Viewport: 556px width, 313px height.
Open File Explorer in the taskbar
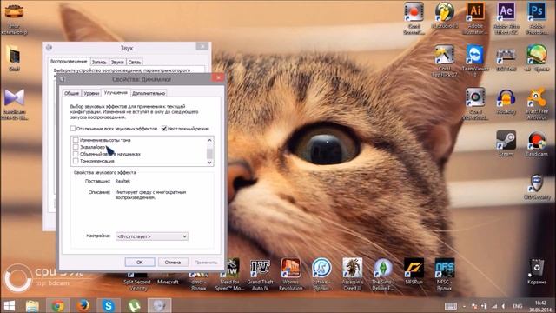point(32,305)
